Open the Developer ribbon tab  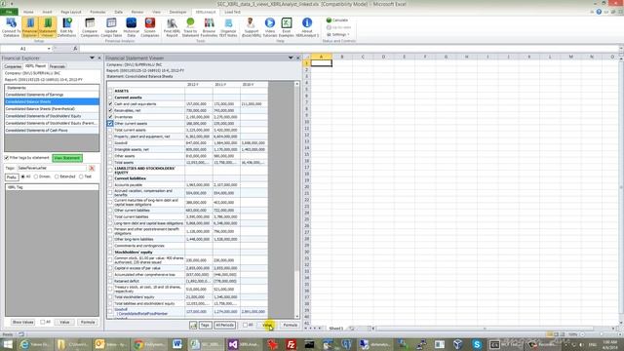point(177,12)
